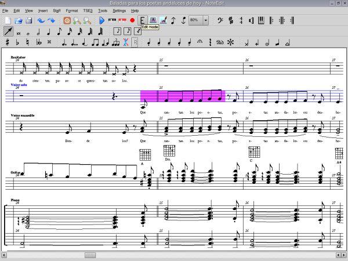Toggle the flat accidental
The height and width of the screenshot is (261, 348).
click(17, 42)
